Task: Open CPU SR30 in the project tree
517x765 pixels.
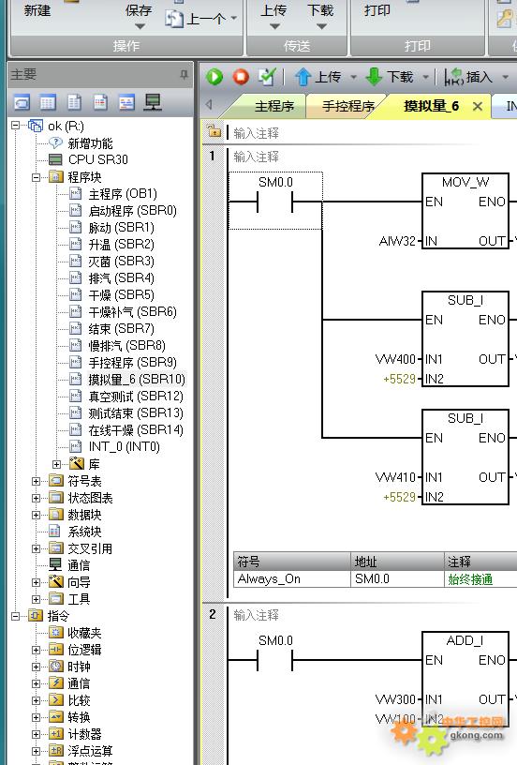Action: pos(98,159)
